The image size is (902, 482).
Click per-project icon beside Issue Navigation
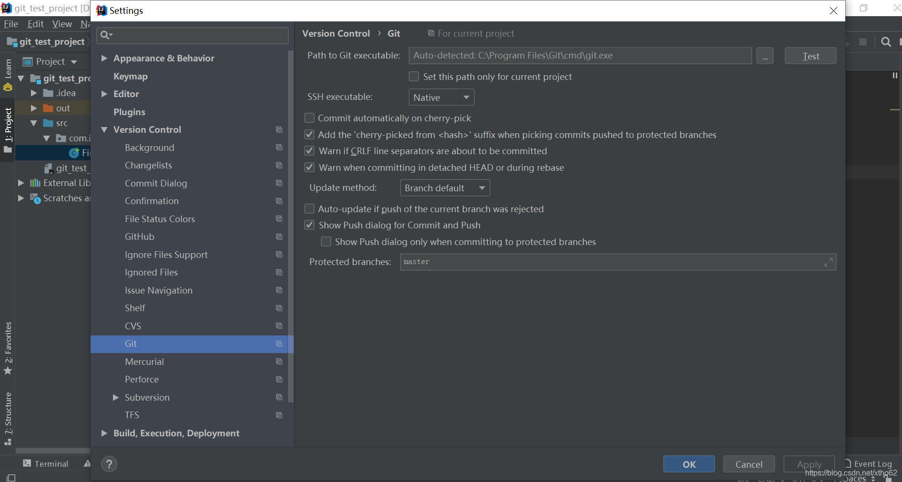coord(279,290)
